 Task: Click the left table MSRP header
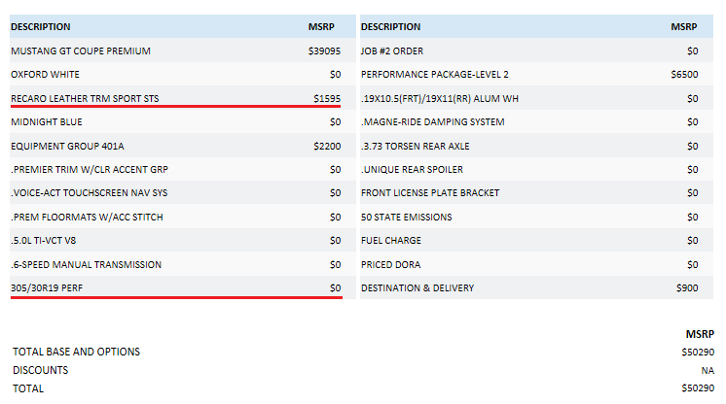pyautogui.click(x=321, y=27)
